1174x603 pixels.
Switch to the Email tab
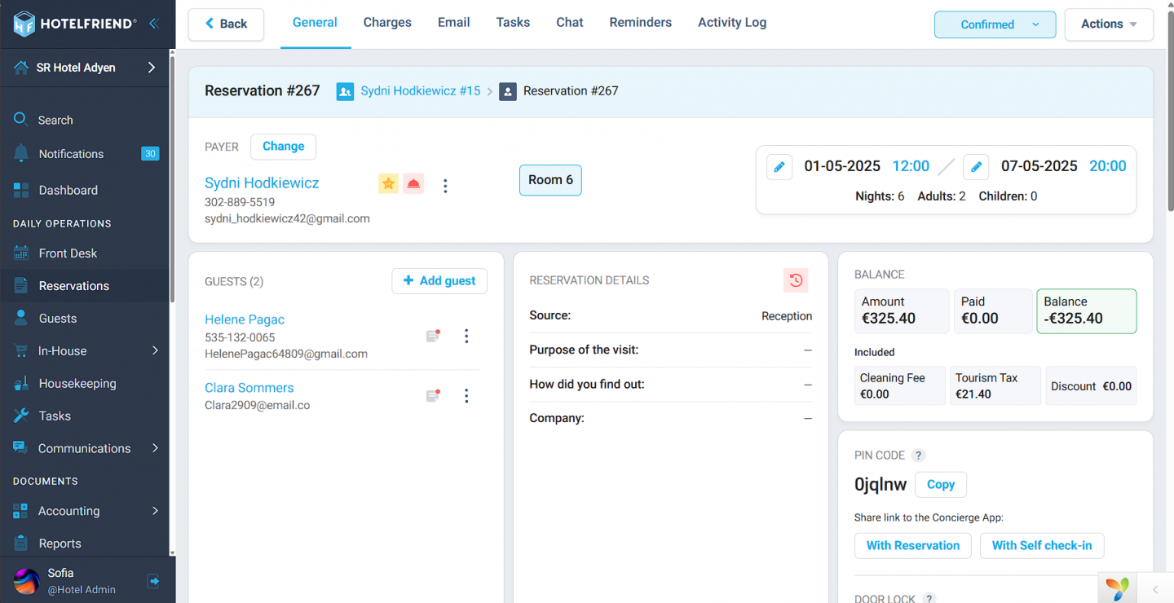coord(453,23)
